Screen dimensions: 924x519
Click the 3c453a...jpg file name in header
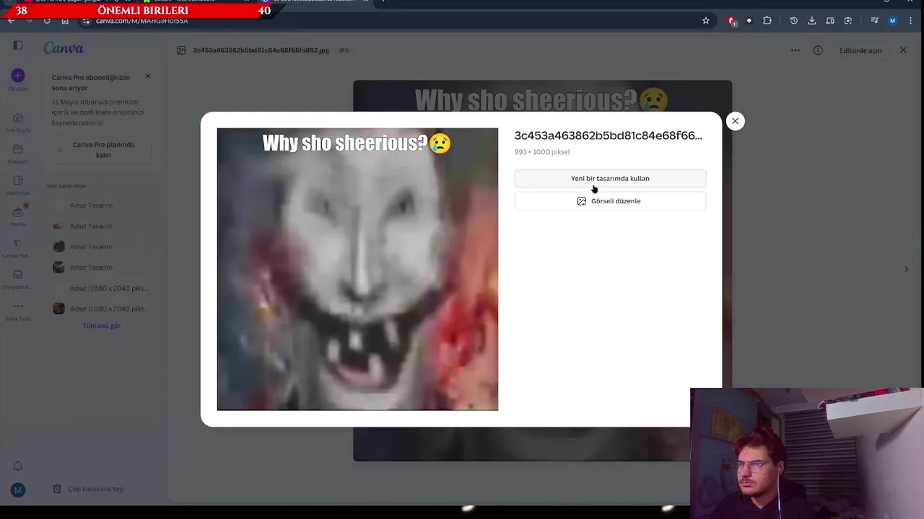261,50
